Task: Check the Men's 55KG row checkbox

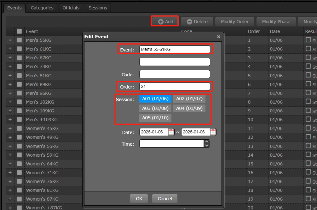Action: (20, 40)
